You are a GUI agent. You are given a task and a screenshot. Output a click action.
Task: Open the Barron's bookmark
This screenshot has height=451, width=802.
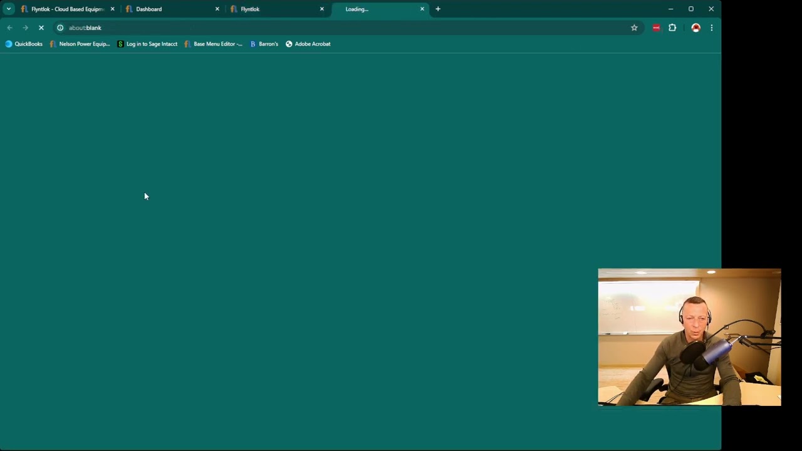pos(264,44)
